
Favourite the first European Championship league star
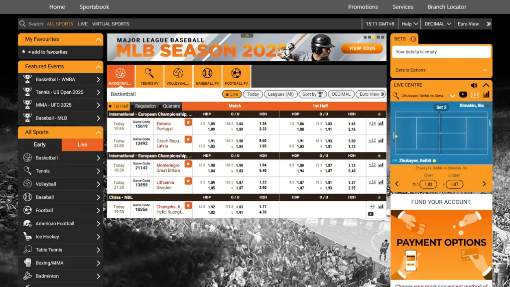click(x=379, y=114)
